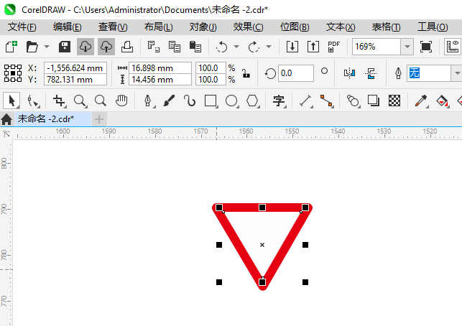Open the 编辑(E) menu

pos(67,27)
